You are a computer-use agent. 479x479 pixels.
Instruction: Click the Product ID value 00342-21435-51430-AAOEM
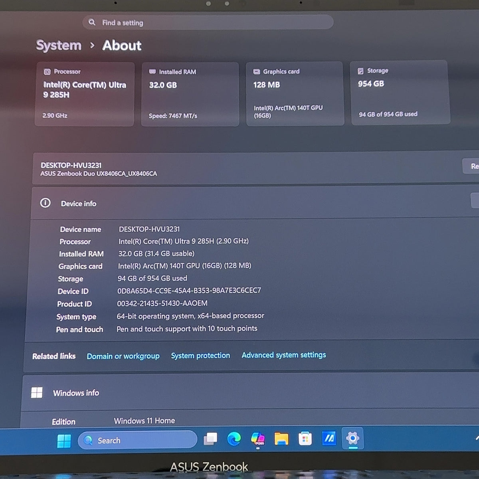click(x=162, y=303)
